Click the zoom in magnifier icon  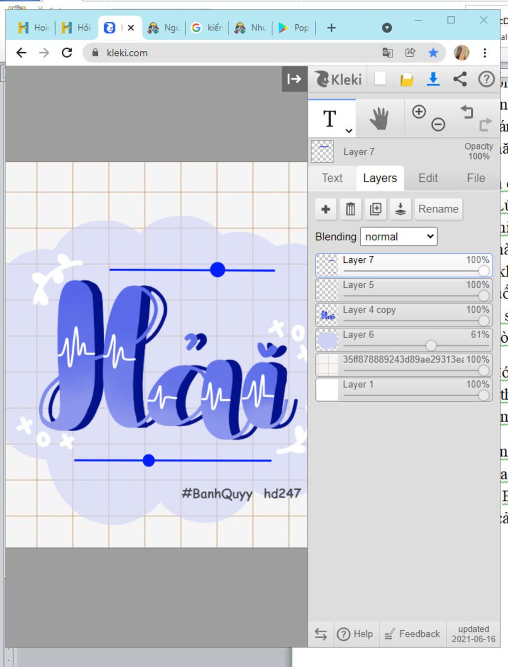coord(419,112)
